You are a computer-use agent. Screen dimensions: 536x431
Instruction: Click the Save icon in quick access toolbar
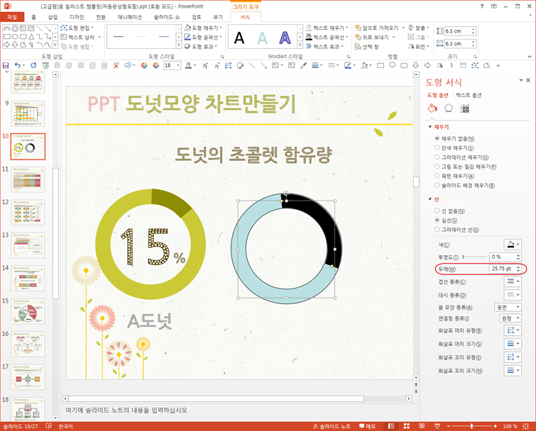coord(6,65)
